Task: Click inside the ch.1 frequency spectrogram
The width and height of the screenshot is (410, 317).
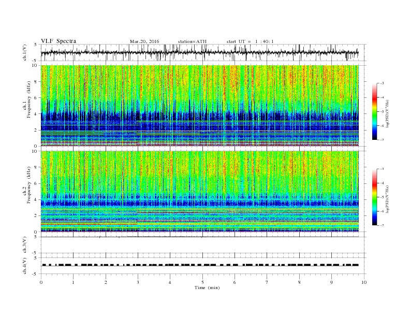Action: pyautogui.click(x=200, y=106)
